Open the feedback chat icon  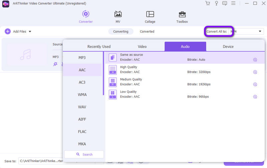coord(225,3)
